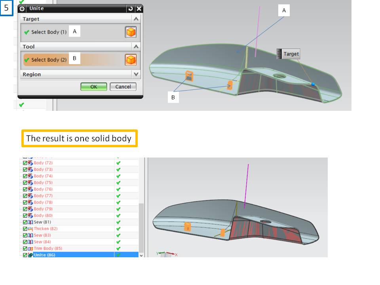
Task: Click the Target body cube icon
Action: coord(131,32)
